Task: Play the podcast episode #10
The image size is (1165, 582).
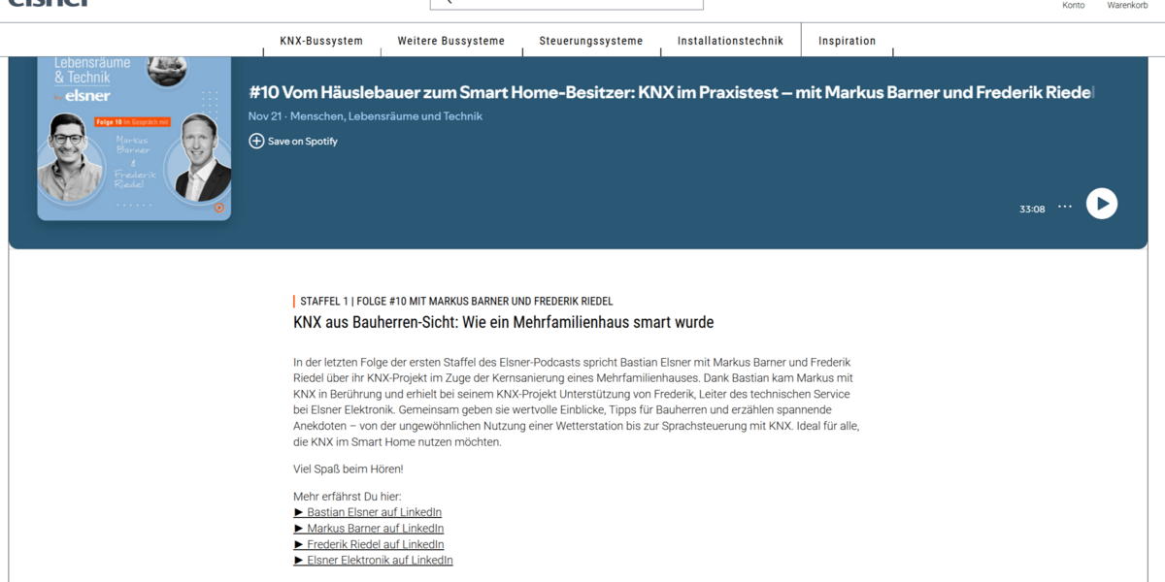Action: coord(1101,204)
